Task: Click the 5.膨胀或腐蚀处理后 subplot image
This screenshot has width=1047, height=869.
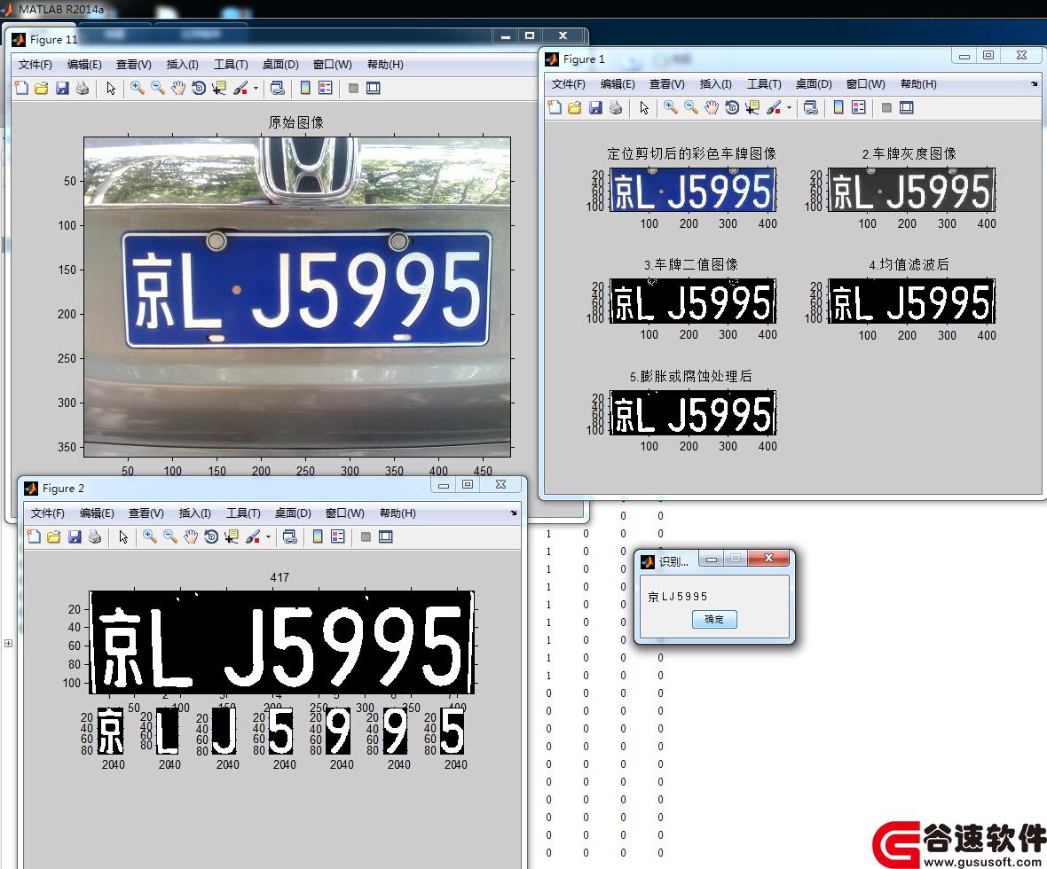Action: click(x=692, y=412)
